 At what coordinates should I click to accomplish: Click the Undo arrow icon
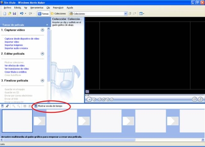tap(22, 13)
